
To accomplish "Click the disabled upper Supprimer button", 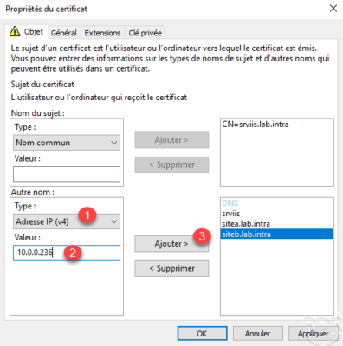I will [x=171, y=165].
